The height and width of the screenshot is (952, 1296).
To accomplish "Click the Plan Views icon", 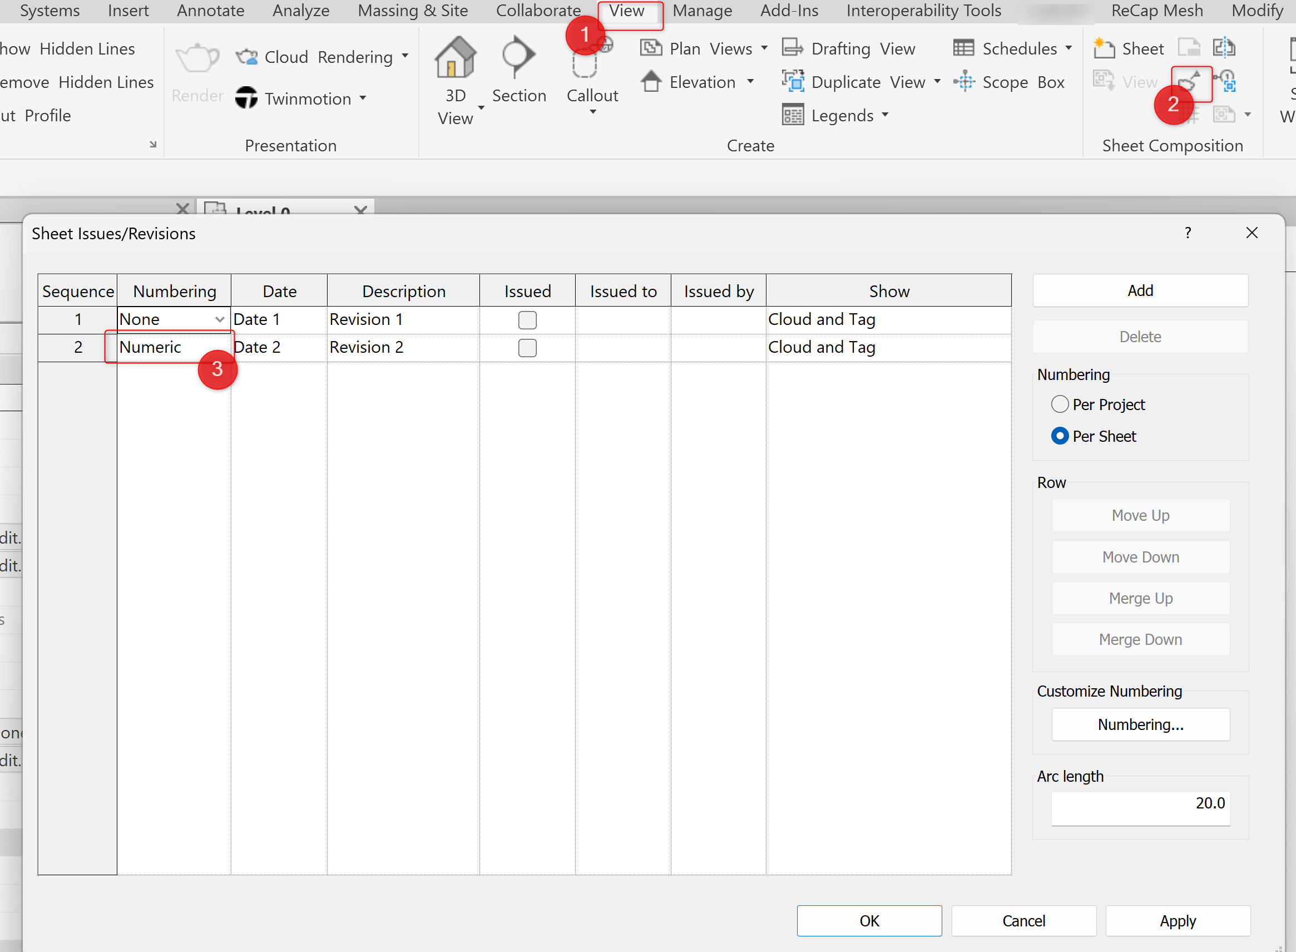I will (651, 48).
